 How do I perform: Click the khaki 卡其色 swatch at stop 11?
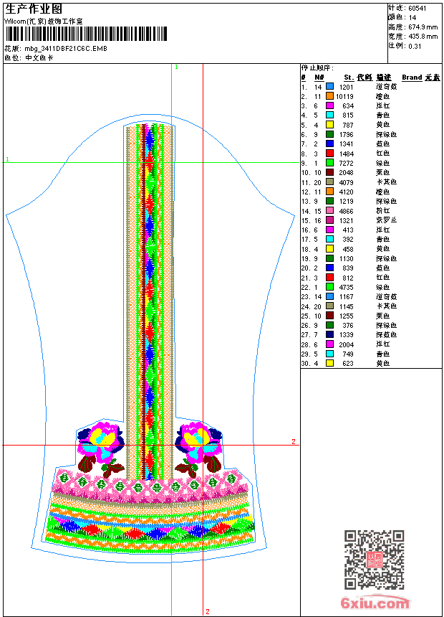330,182
